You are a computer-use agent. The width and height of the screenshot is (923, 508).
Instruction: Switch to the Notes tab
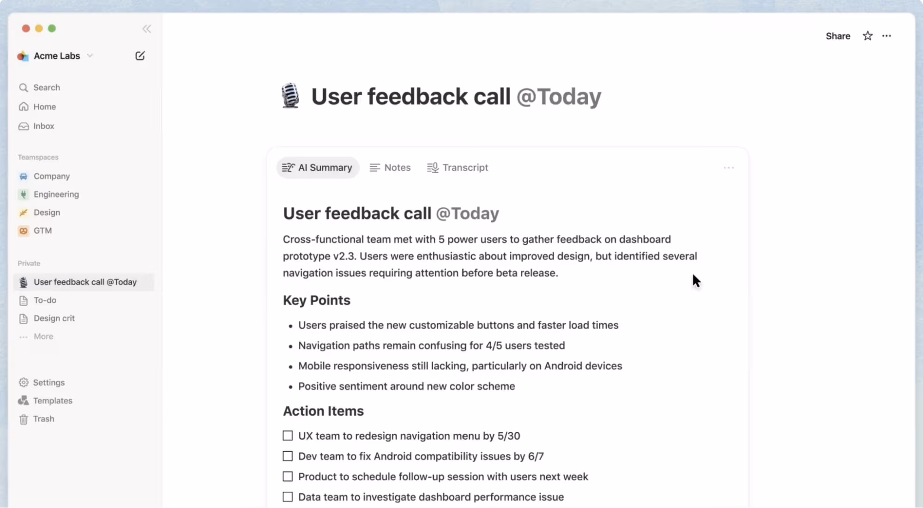click(x=390, y=167)
